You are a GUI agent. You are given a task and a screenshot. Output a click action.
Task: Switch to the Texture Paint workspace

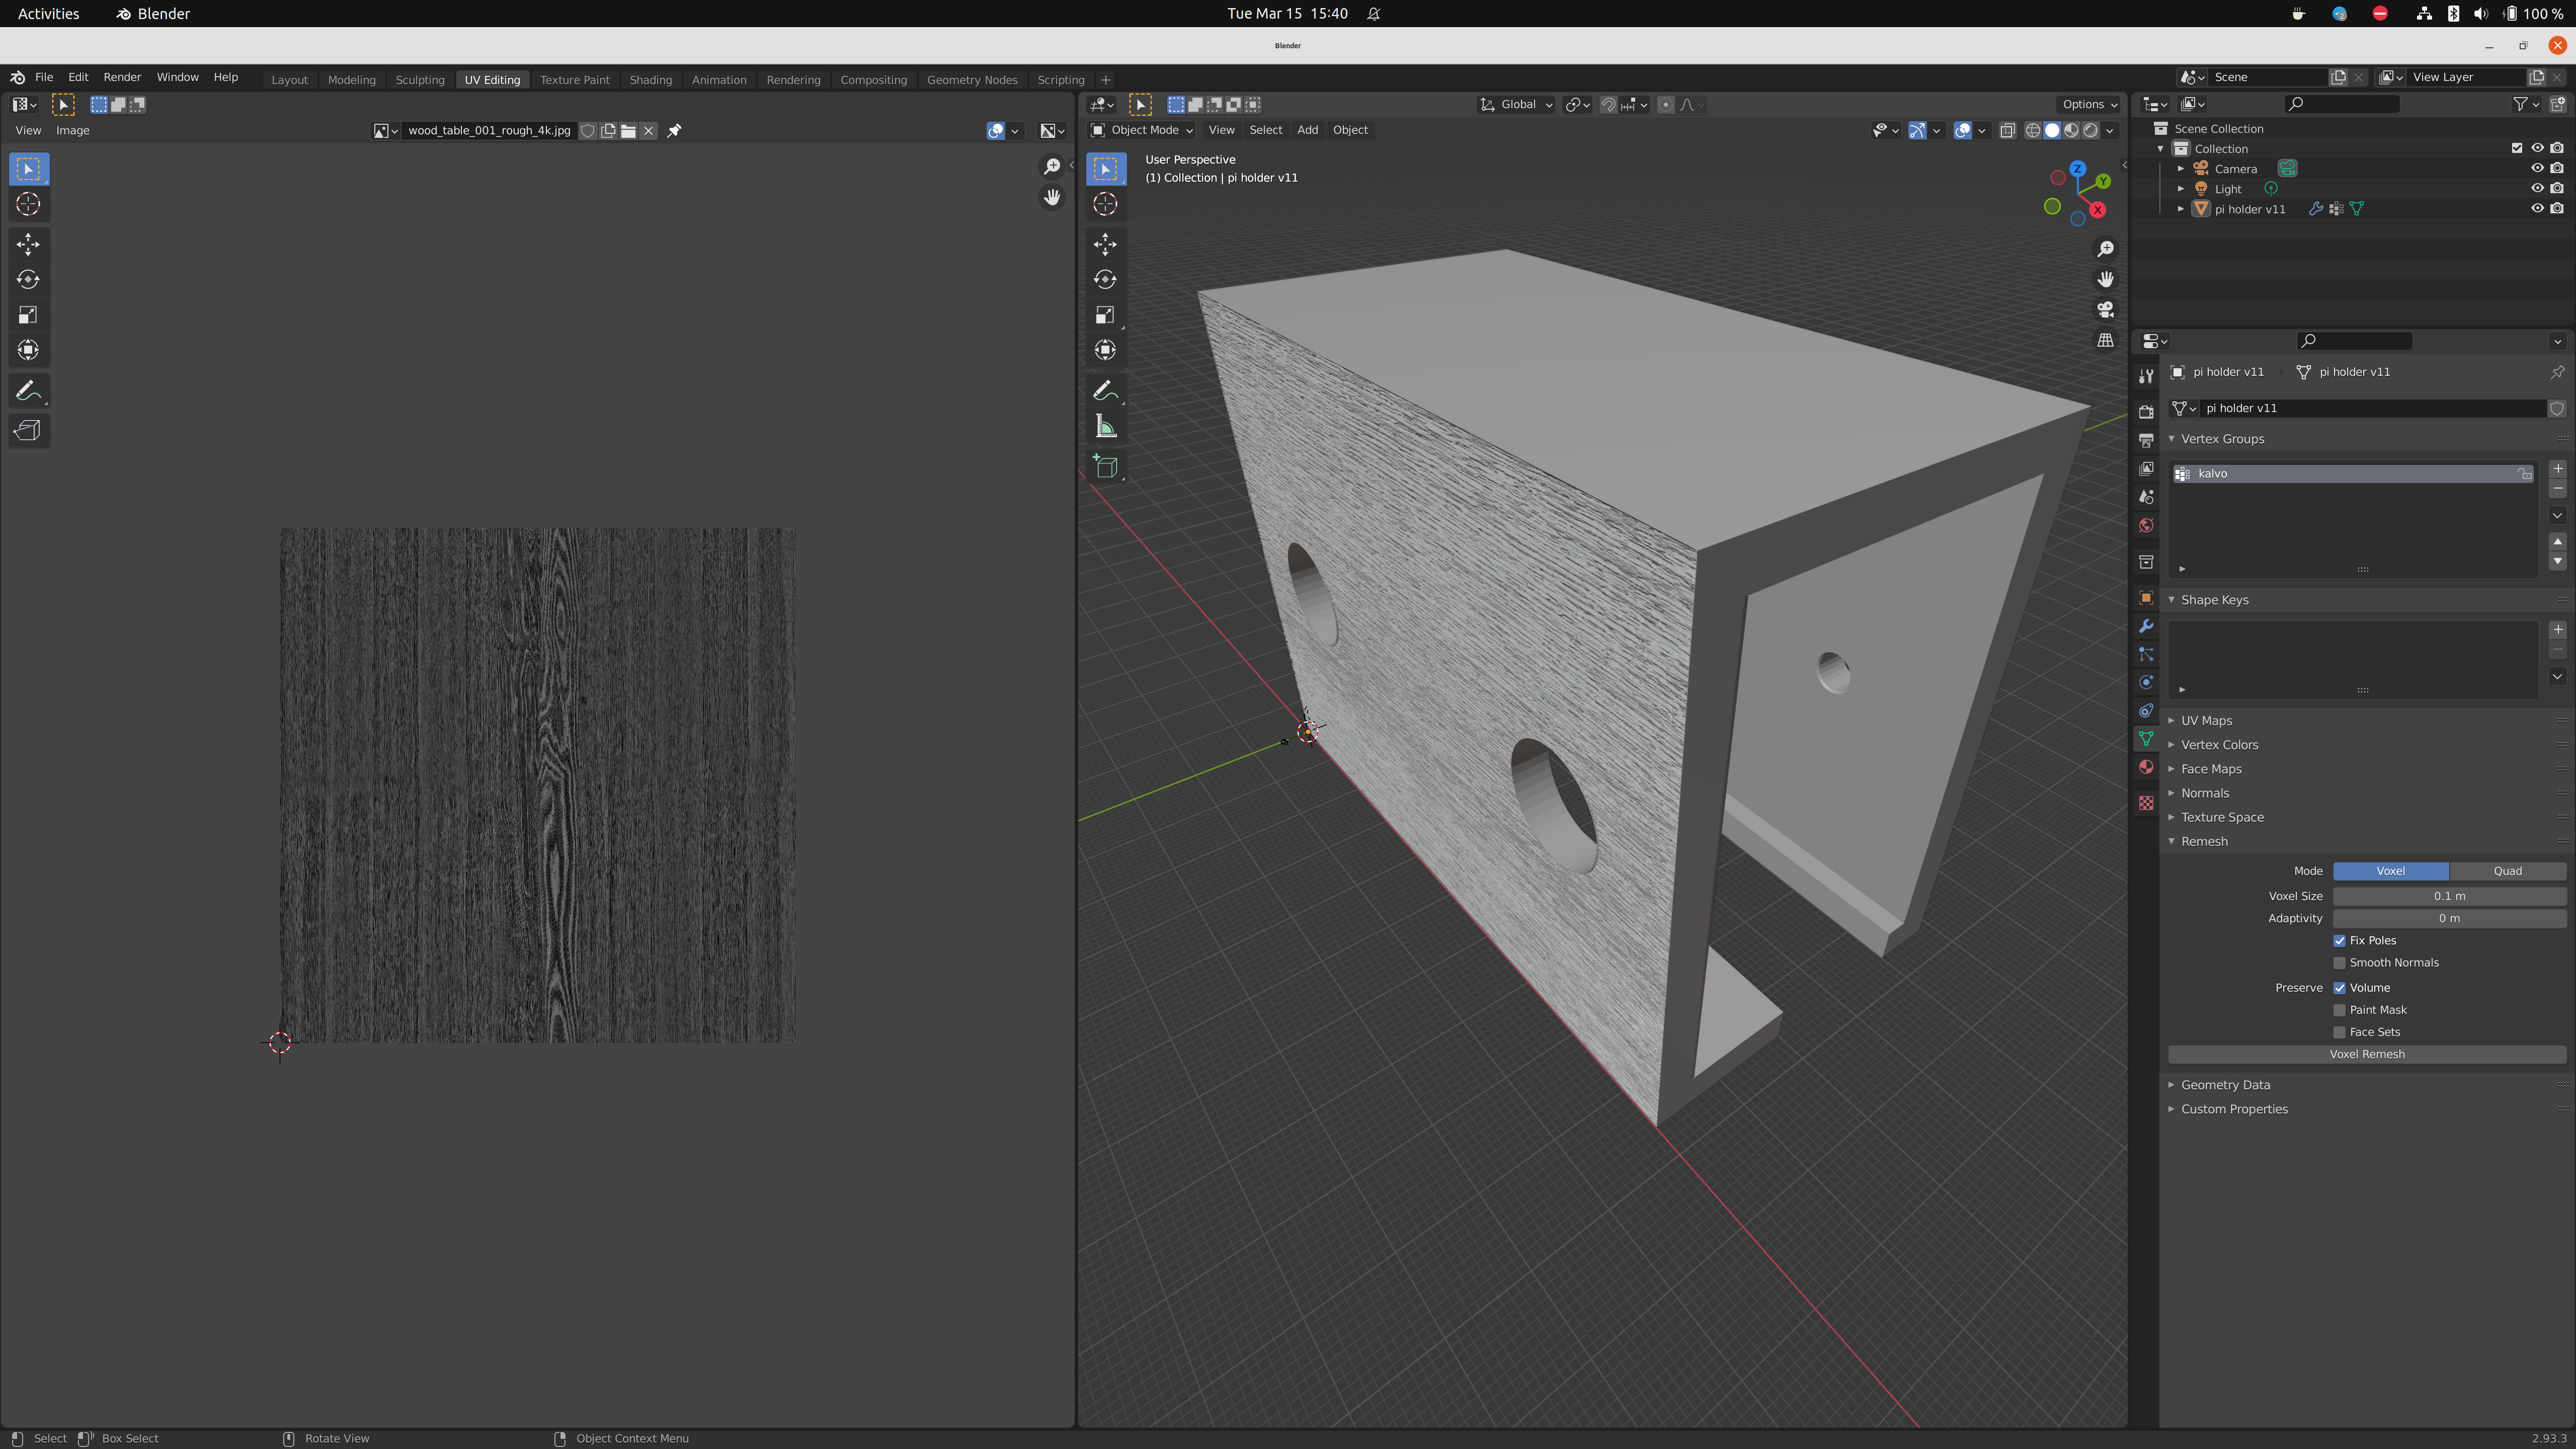574,80
